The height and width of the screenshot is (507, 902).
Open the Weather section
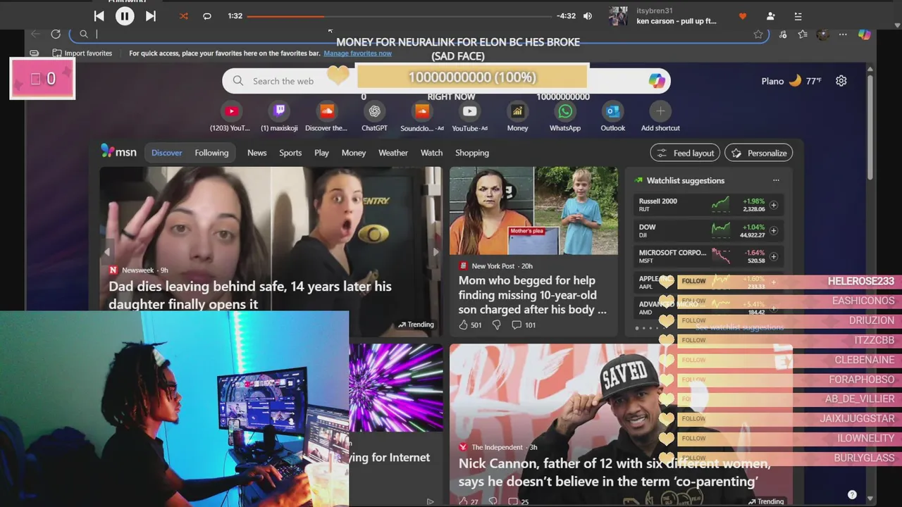pyautogui.click(x=393, y=153)
